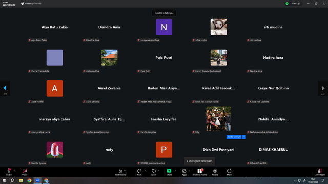Click Ask to unmute for Billy
Image resolution: width=328 pixels, height=184 pixels.
click(x=234, y=137)
